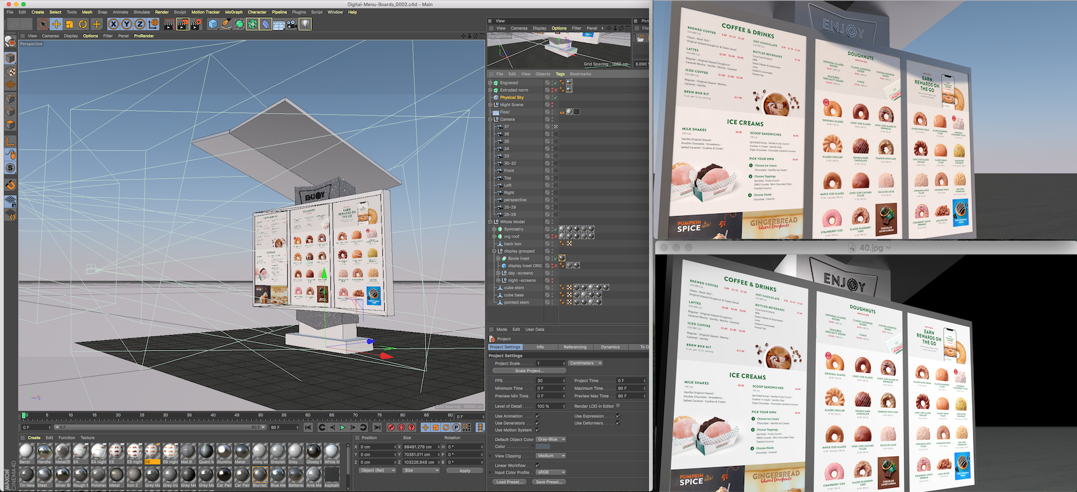
Task: Click the green Subdivision generator icon
Action: (240, 24)
